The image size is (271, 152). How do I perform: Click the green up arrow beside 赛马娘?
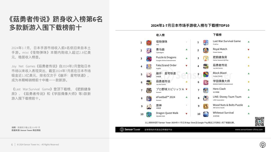187,49
